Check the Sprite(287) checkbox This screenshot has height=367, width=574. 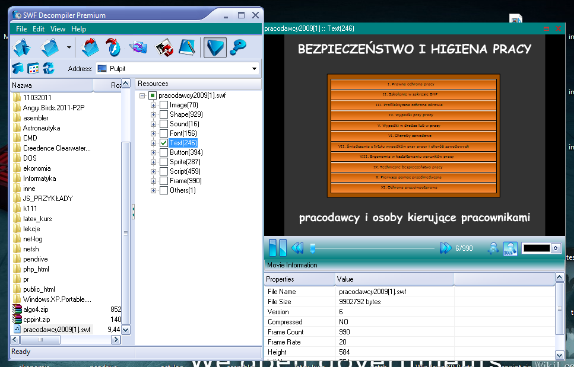pyautogui.click(x=164, y=162)
